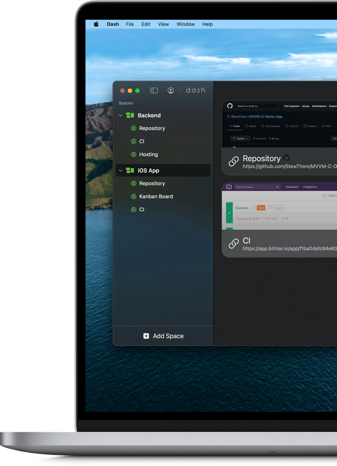
Task: Open Repository under iOS App
Action: pos(152,183)
